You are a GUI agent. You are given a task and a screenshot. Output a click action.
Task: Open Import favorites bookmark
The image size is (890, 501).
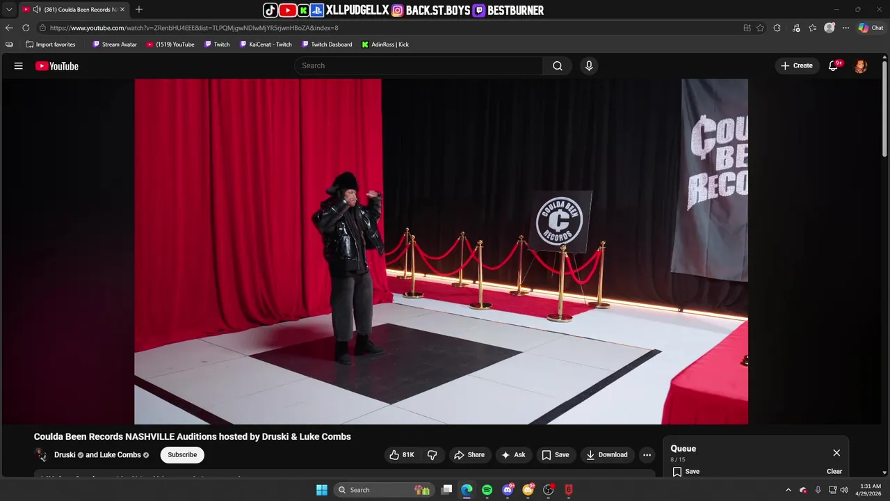tap(50, 45)
